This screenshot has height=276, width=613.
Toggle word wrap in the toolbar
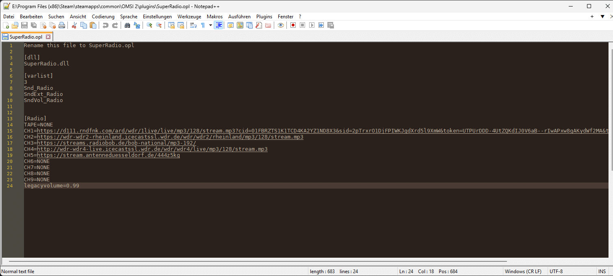pyautogui.click(x=193, y=25)
